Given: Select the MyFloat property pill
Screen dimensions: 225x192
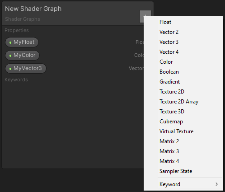Looking at the screenshot, I should click(x=22, y=42).
